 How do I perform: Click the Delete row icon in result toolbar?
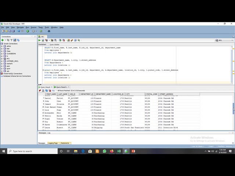pyautogui.click(x=50, y=91)
